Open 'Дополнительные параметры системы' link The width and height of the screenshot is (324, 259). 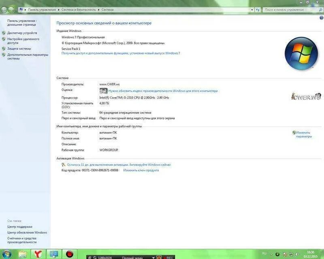(28, 57)
